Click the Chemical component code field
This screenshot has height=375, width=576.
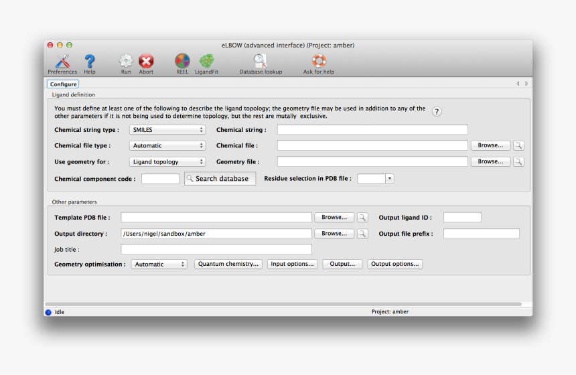160,179
